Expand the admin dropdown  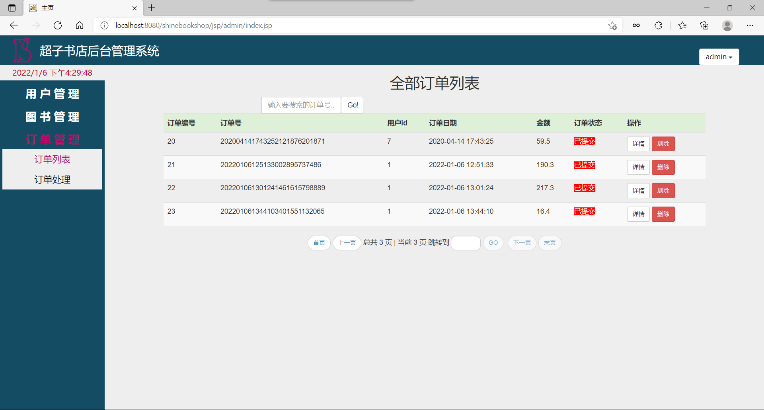click(719, 57)
